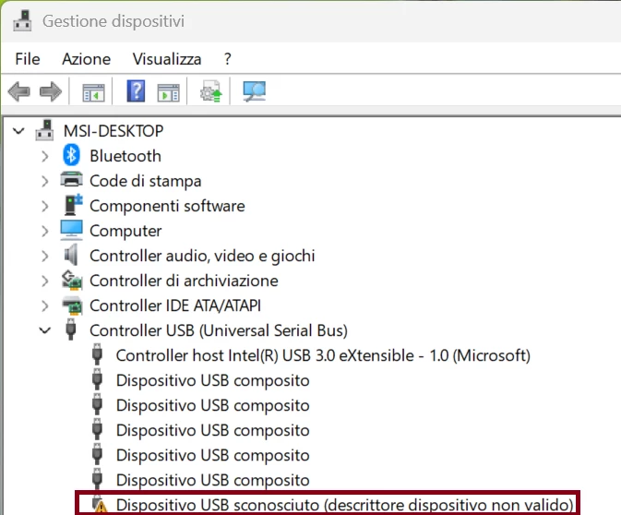Screen dimensions: 621x515
Task: Collapse the MSI-DESKTOP root node
Action: click(x=18, y=130)
